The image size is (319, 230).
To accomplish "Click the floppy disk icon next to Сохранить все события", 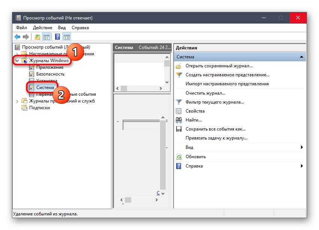I will pos(179,129).
